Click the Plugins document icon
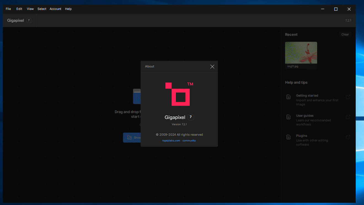364x205 pixels. click(288, 137)
